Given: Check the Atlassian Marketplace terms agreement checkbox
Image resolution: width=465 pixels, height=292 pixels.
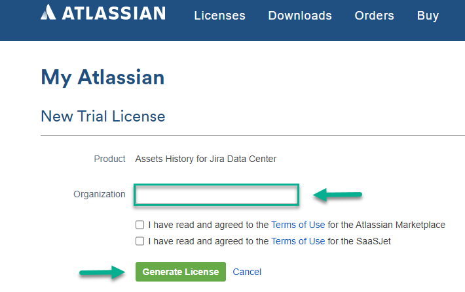Looking at the screenshot, I should click(140, 225).
